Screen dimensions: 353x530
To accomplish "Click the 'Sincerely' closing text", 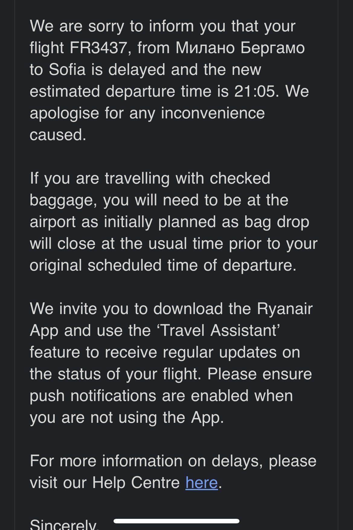I will click(x=64, y=525).
